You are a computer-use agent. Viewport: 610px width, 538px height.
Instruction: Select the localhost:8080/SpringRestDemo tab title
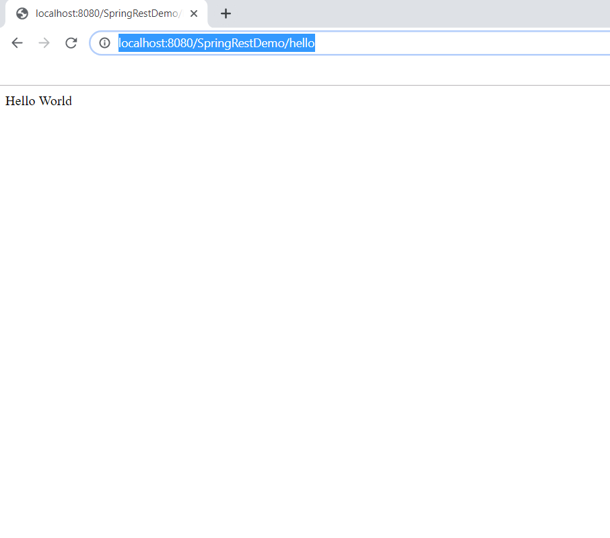pyautogui.click(x=108, y=13)
